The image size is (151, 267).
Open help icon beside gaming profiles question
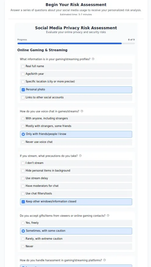(x=93, y=59)
